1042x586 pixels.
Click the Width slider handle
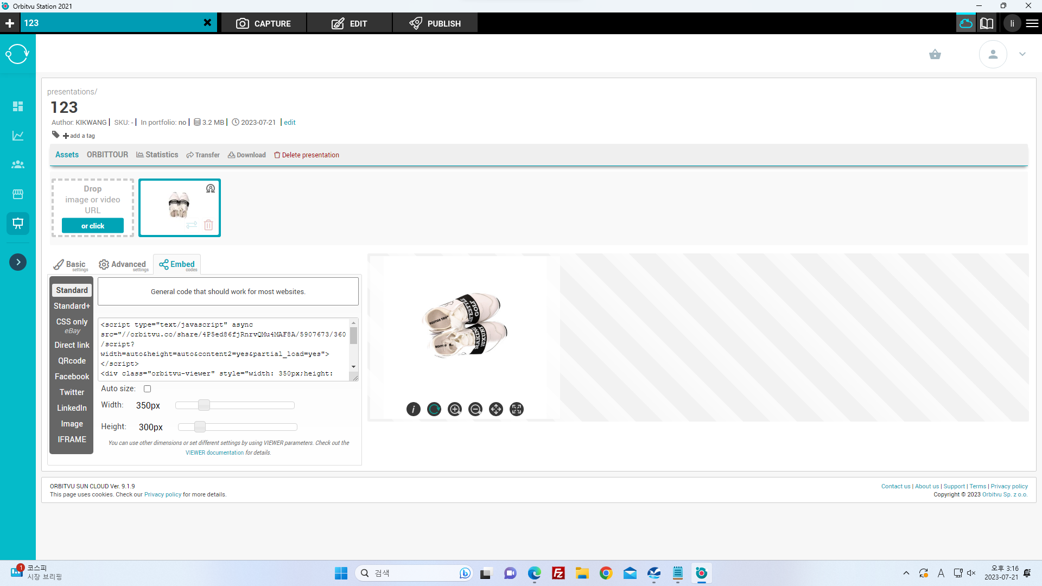coord(204,405)
